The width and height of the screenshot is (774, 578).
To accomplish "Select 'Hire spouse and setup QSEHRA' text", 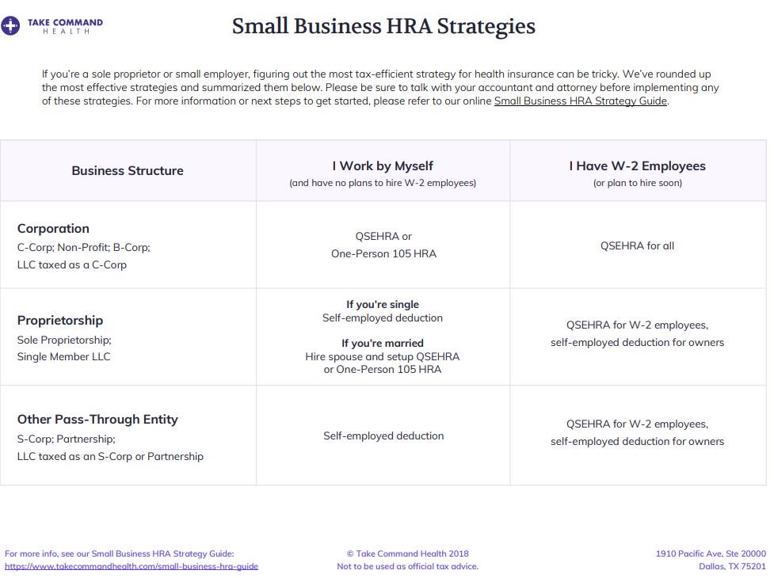I will point(383,356).
